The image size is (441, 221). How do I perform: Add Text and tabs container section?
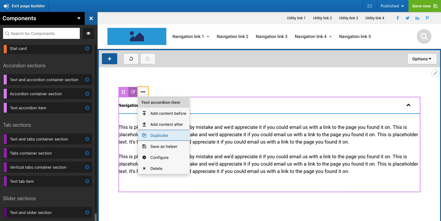click(87, 139)
